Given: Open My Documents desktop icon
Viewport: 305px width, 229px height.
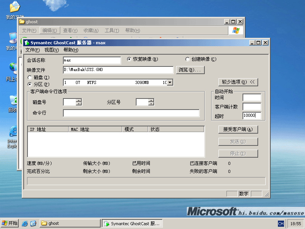Looking at the screenshot, I should click(14, 8).
